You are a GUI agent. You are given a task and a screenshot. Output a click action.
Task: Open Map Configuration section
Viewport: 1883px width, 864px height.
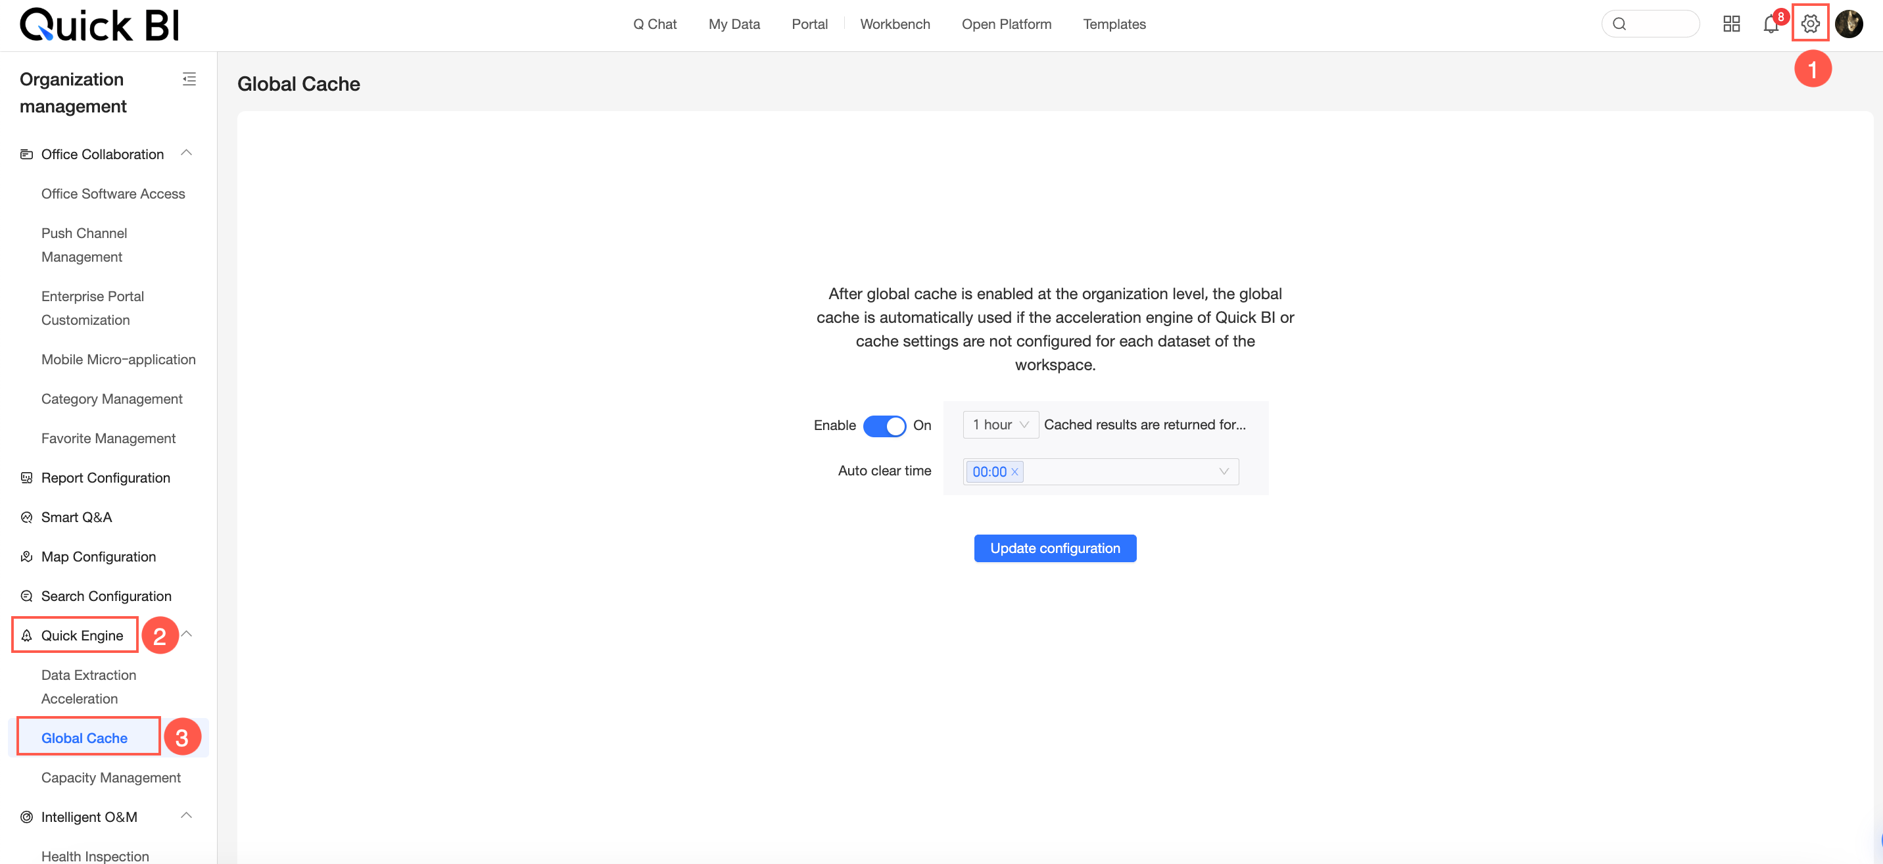tap(98, 556)
